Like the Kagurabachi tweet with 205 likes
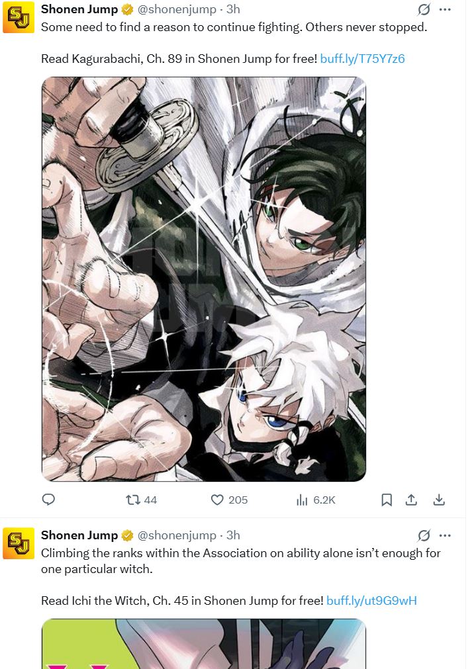The height and width of the screenshot is (669, 474). click(229, 500)
